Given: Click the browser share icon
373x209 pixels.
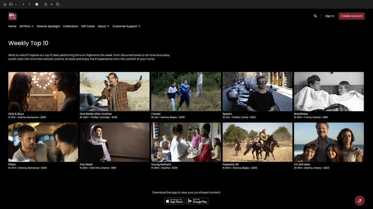Looking at the screenshot, I should [46, 4].
